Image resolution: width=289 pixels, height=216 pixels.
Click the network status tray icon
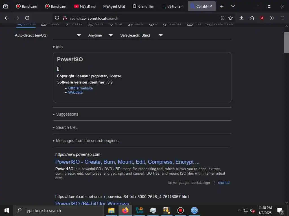(x=246, y=210)
